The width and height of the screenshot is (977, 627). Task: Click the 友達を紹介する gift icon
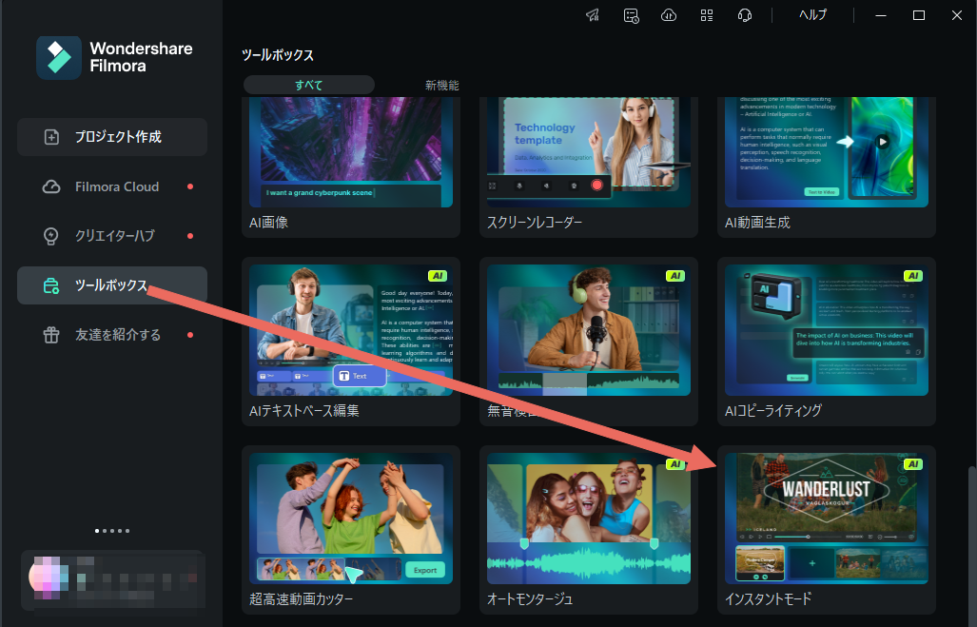click(51, 335)
